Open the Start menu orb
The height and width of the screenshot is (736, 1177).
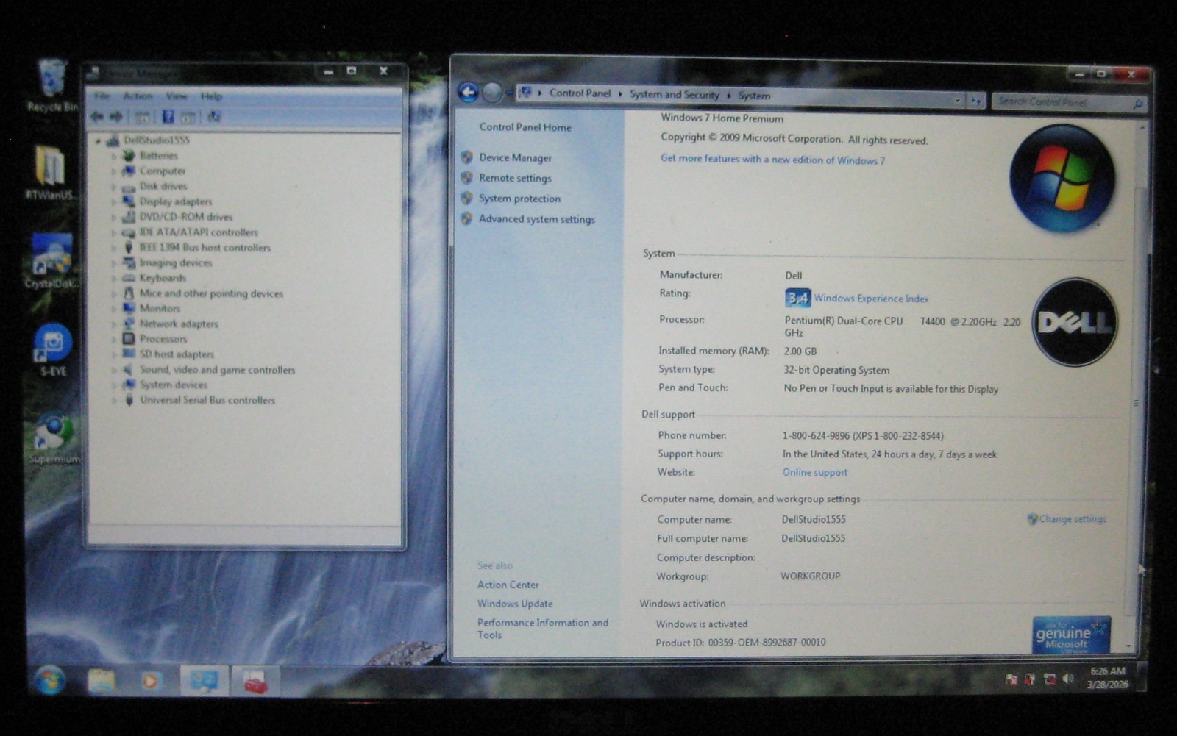click(50, 681)
